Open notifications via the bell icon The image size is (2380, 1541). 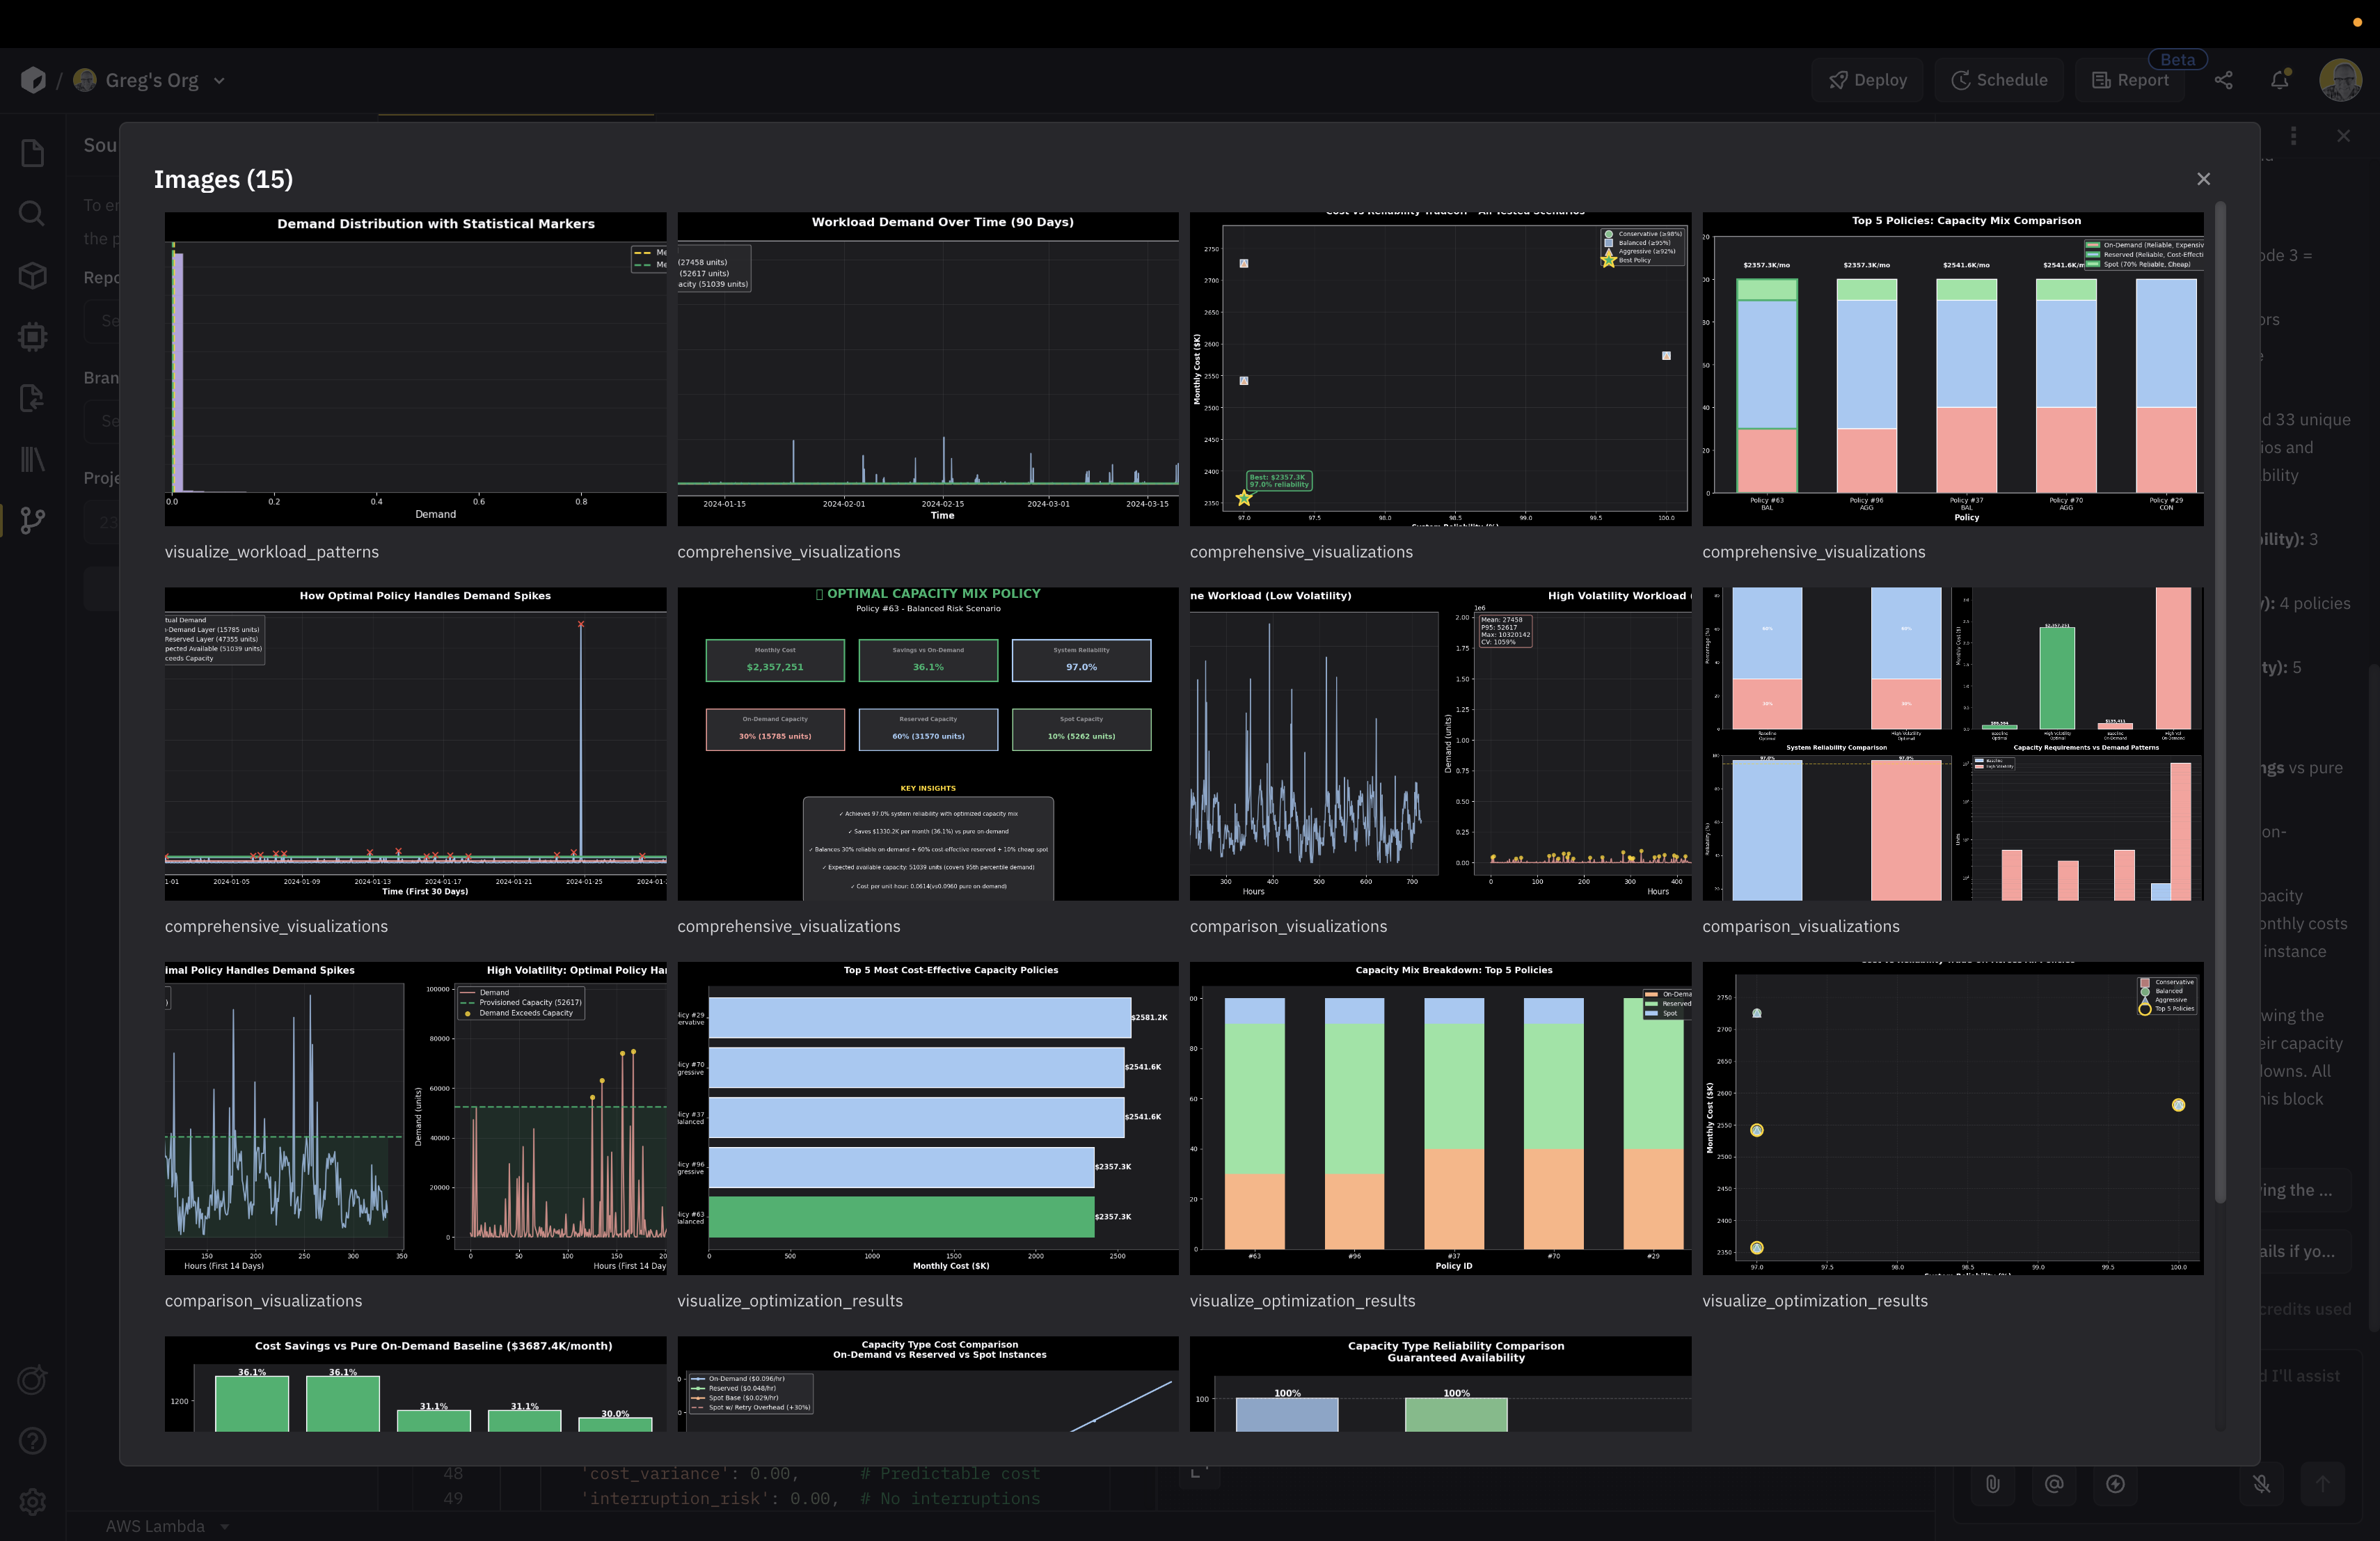(2280, 80)
